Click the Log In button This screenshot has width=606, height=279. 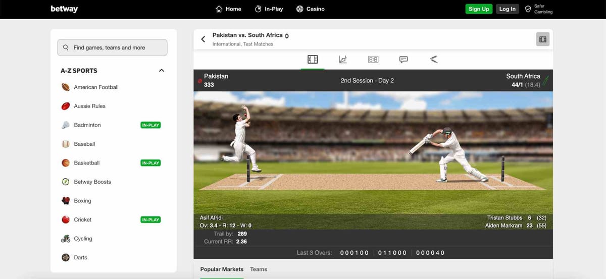[508, 9]
